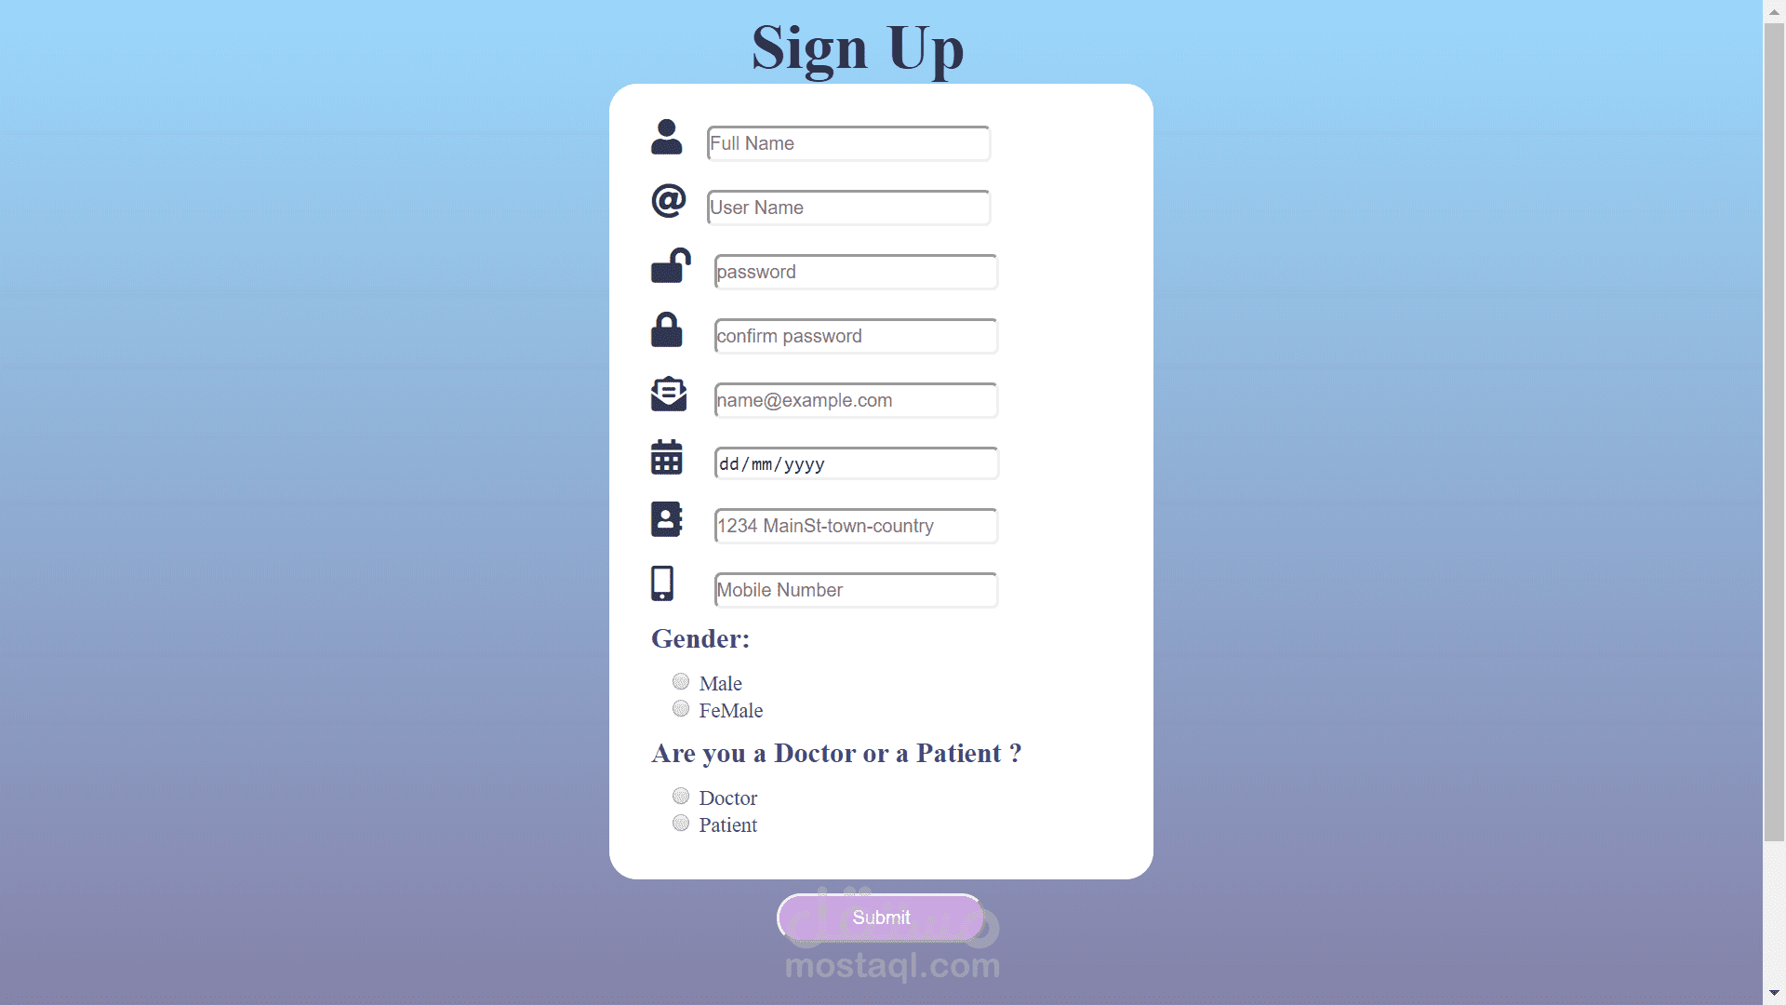Image resolution: width=1786 pixels, height=1005 pixels.
Task: Open address field input options
Action: (x=855, y=525)
